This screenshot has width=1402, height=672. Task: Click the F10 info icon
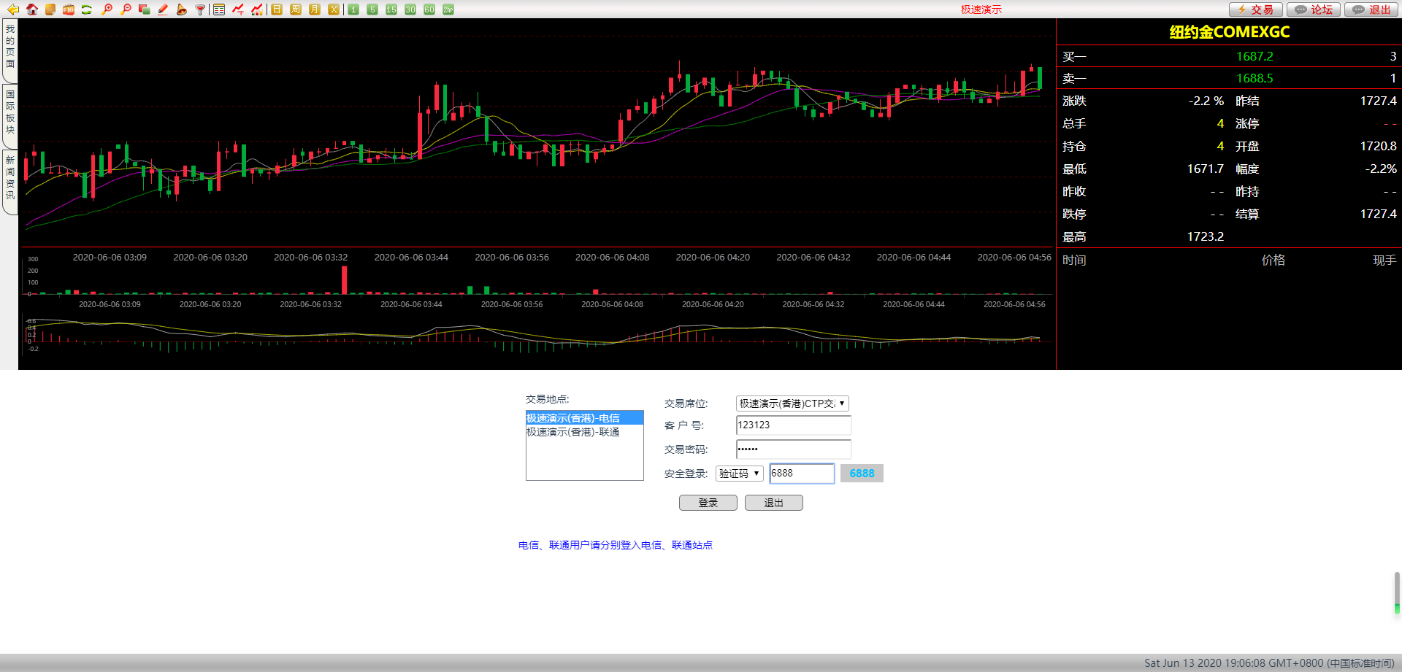coord(69,9)
